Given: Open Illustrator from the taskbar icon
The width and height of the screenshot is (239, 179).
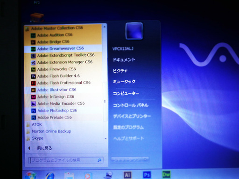Looking at the screenshot, I should pyautogui.click(x=127, y=175).
